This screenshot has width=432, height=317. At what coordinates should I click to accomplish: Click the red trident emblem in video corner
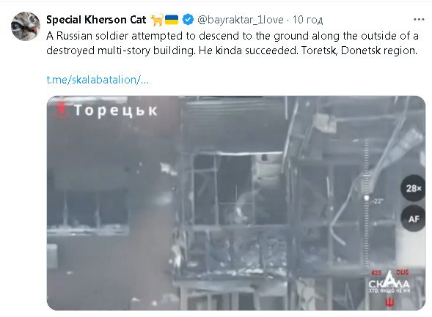tap(390, 302)
